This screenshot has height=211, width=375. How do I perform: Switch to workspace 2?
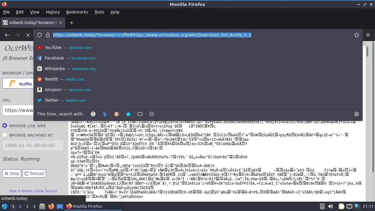pos(20,206)
